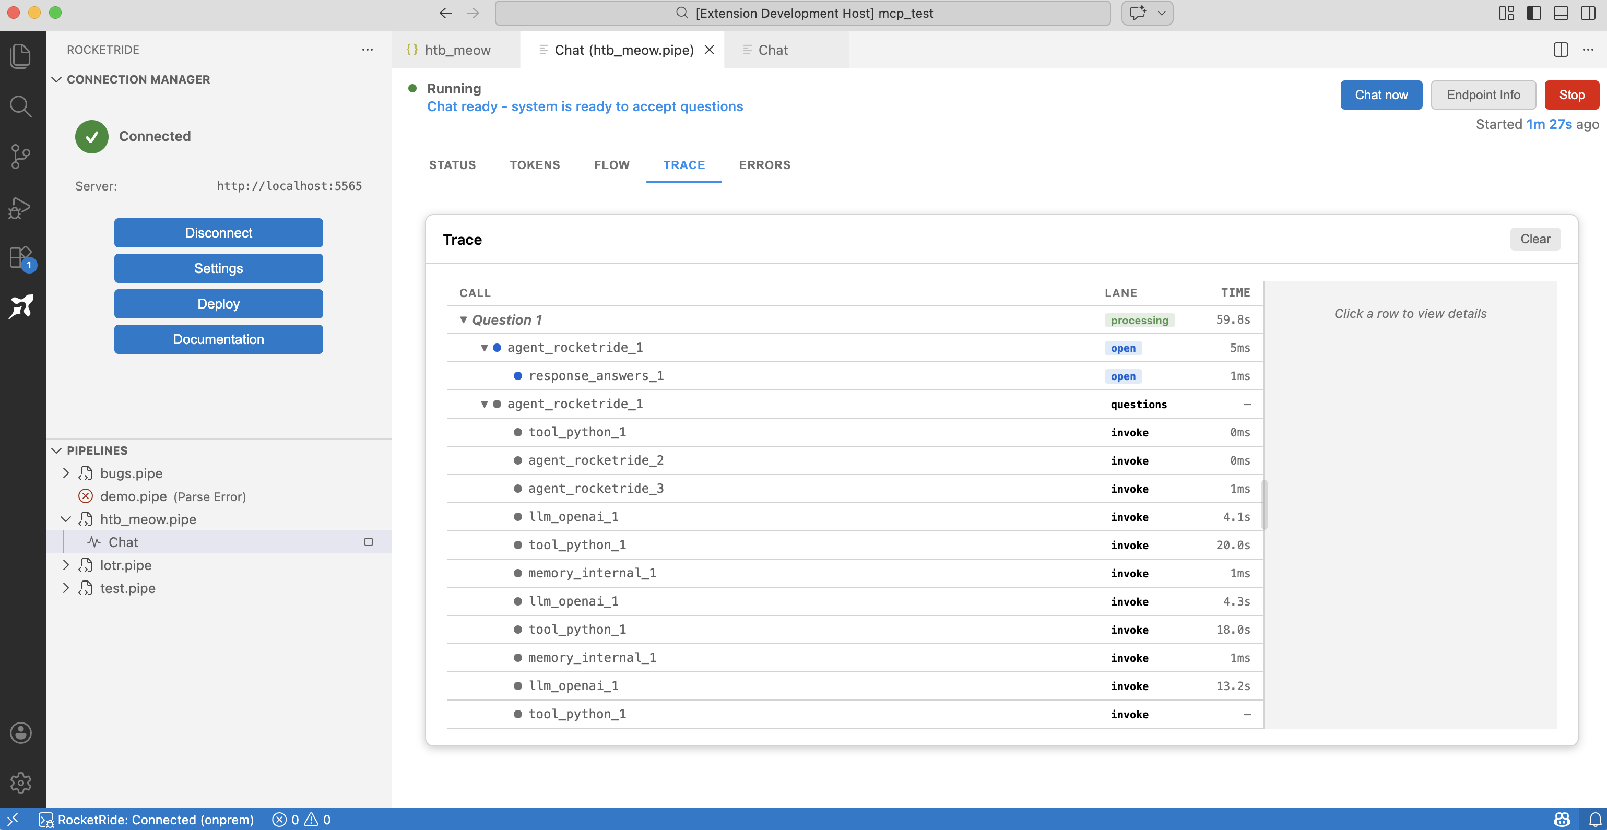1607x830 pixels.
Task: Open the Search view icon
Action: coord(20,106)
